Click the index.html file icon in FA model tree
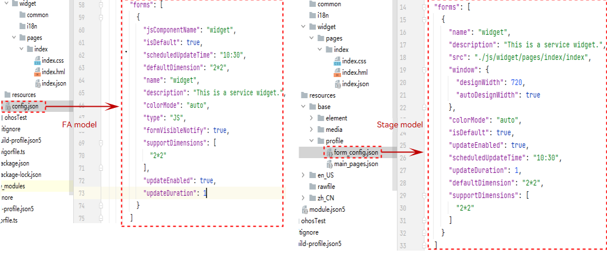This screenshot has width=607, height=254. click(37, 71)
